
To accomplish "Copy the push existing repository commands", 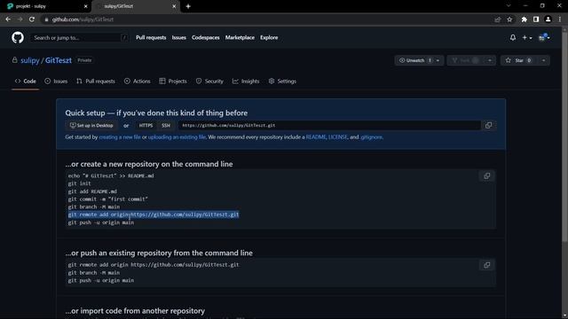I will coord(487,265).
